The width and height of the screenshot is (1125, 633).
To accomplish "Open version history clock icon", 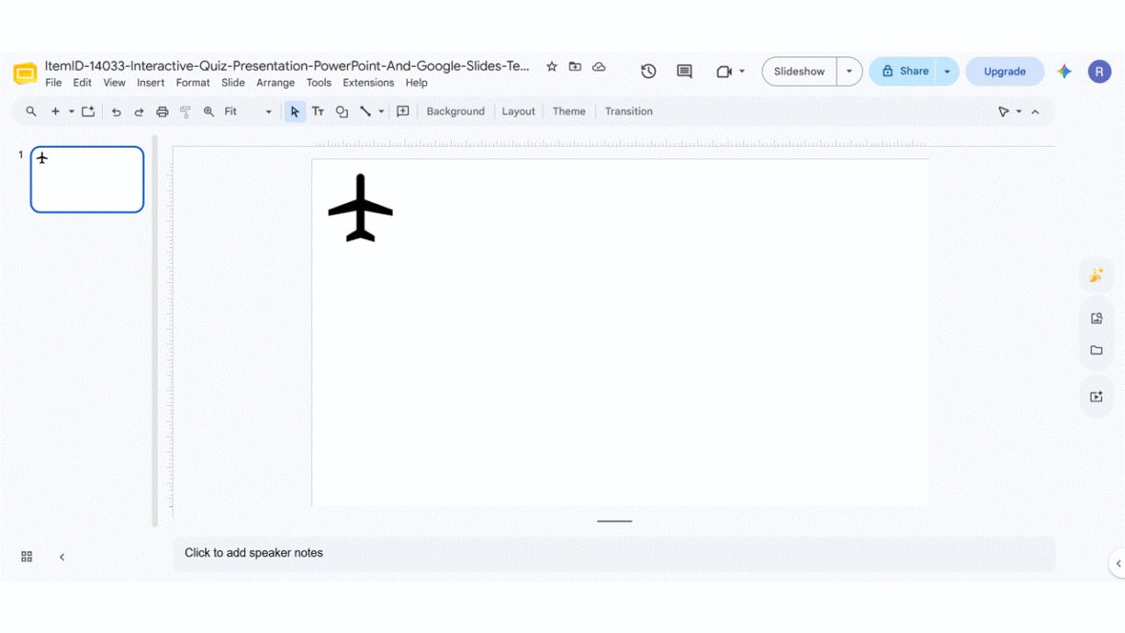I will tap(648, 71).
